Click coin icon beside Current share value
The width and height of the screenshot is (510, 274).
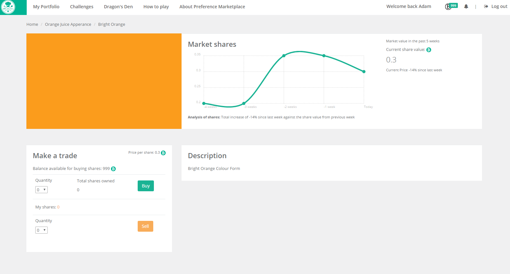point(429,50)
